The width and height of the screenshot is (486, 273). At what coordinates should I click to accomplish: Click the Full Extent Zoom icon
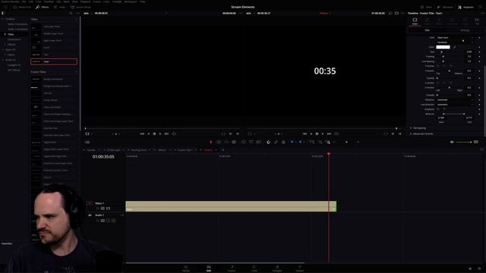312,142
